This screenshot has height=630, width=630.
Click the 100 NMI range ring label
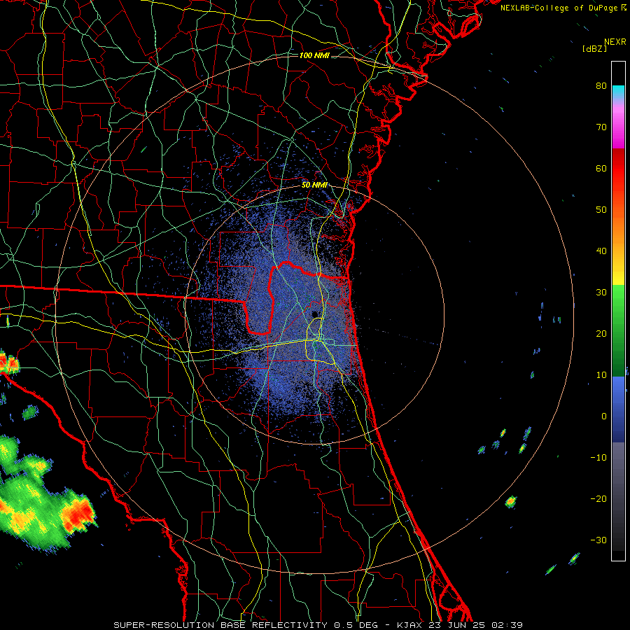coord(314,55)
